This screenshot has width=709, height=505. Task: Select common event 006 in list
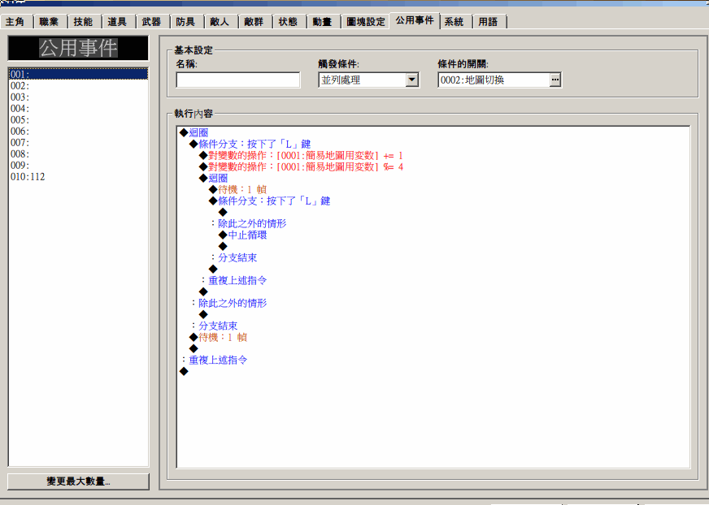coord(78,131)
